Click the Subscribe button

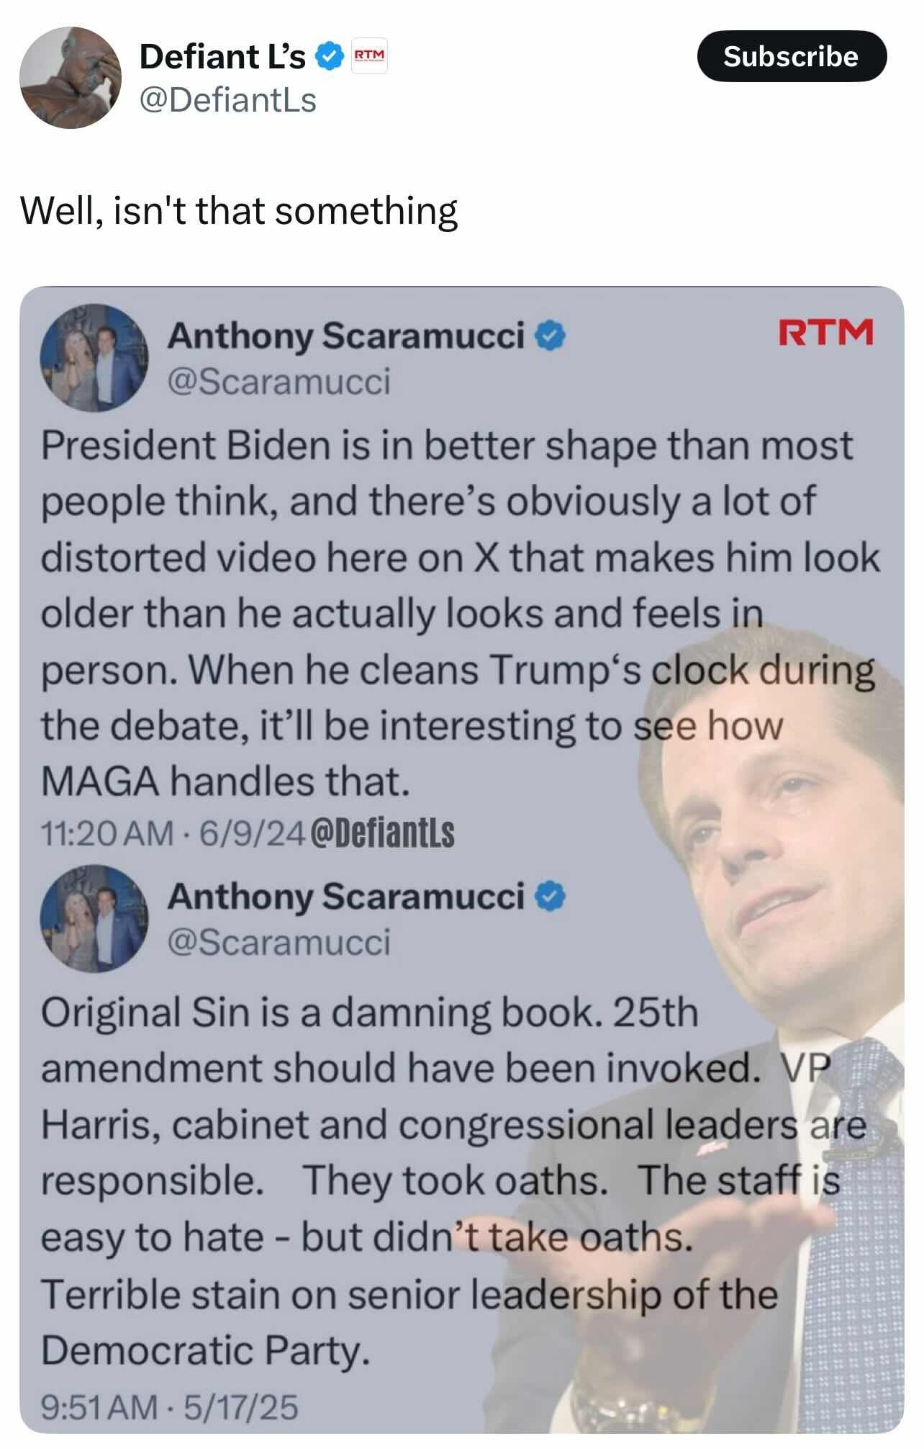[792, 56]
